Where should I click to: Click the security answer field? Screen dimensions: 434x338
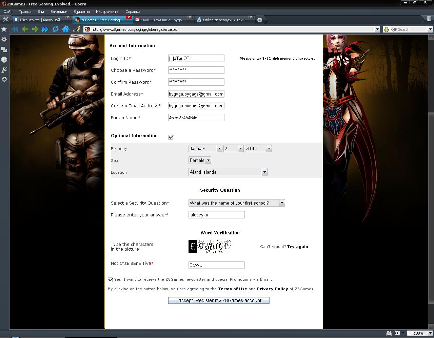[217, 215]
